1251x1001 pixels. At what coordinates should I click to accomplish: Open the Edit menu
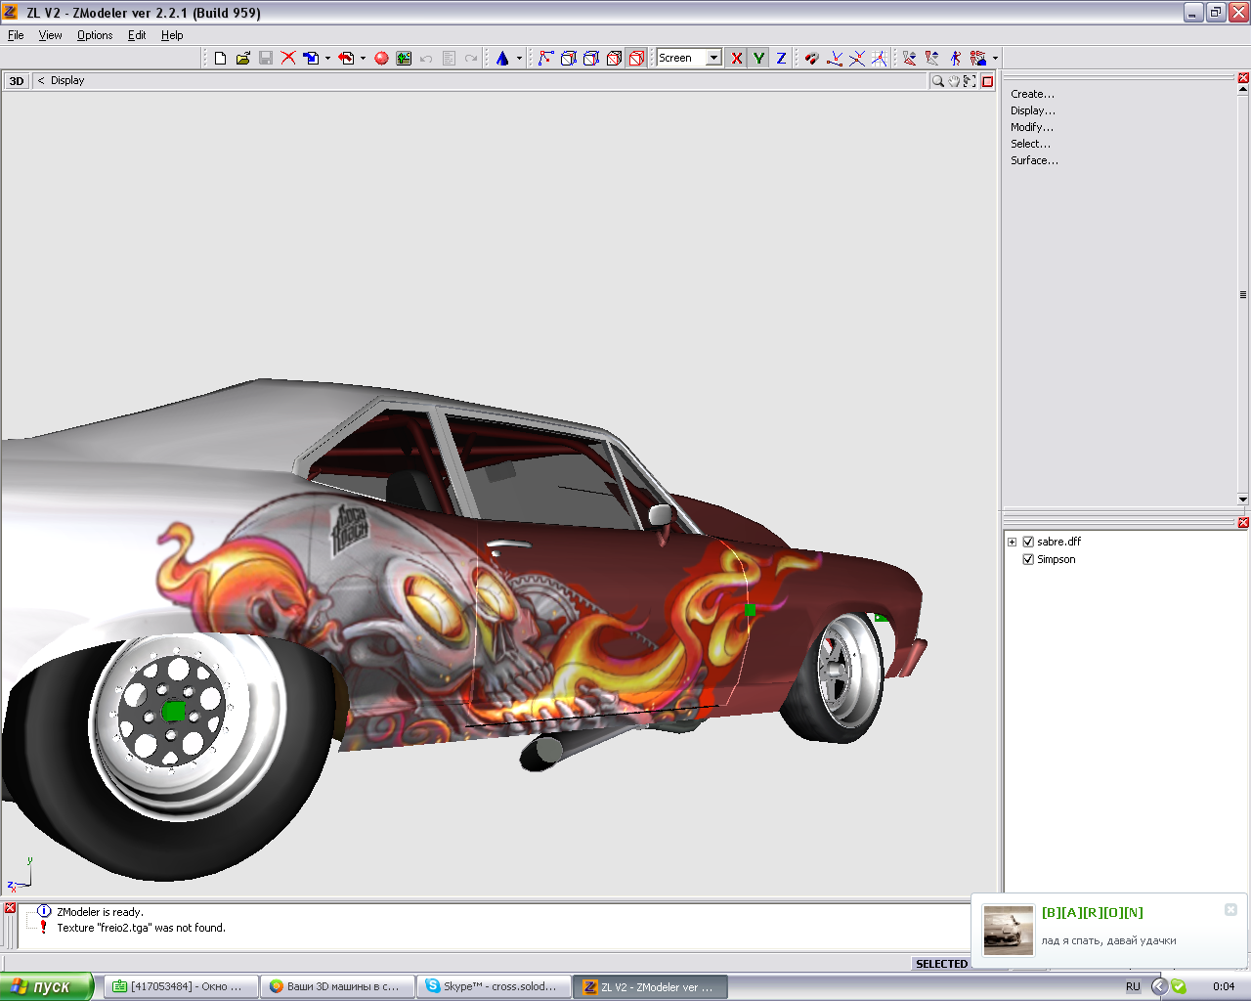(137, 35)
